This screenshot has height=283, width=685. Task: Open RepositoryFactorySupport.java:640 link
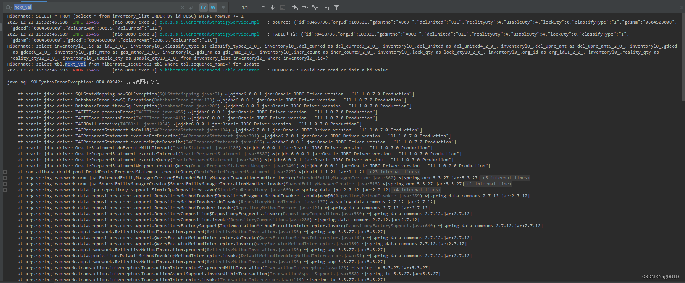(389, 226)
